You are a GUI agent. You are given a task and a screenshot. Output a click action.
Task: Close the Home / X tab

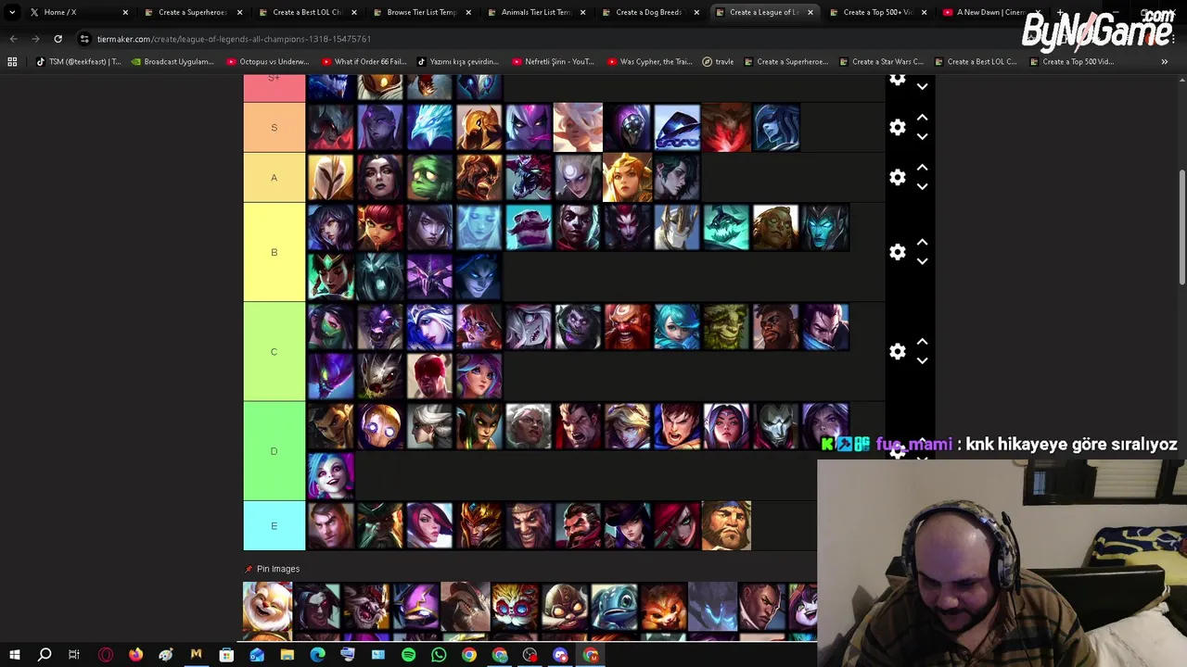point(125,12)
